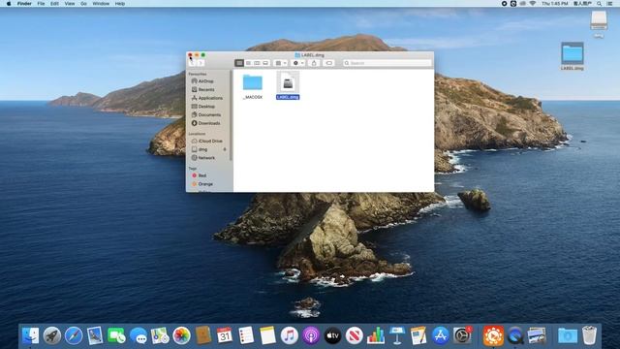This screenshot has width=620, height=349.
Task: Open Applications in the sidebar
Action: pos(207,98)
